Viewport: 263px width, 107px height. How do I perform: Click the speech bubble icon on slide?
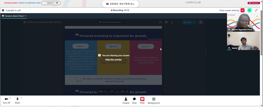coord(79,80)
